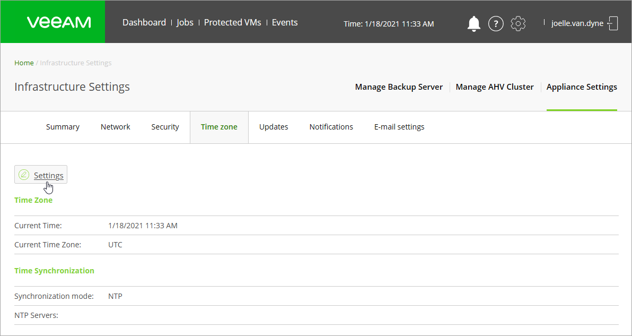The image size is (632, 336).
Task: Click the Settings button to edit time zone
Action: [41, 175]
